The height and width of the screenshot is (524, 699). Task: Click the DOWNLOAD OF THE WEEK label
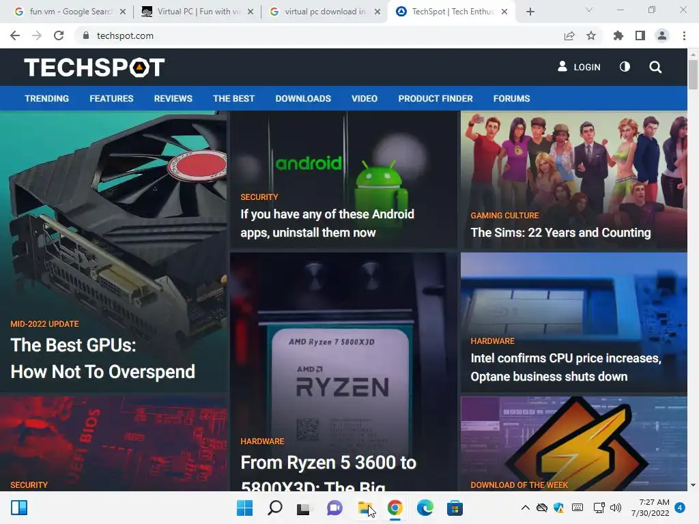click(519, 485)
